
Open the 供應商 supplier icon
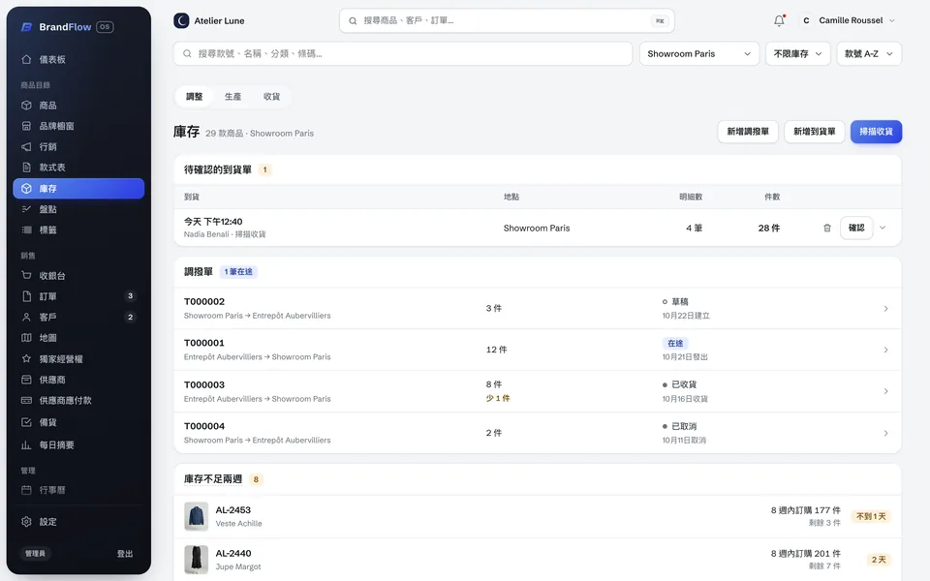point(26,380)
